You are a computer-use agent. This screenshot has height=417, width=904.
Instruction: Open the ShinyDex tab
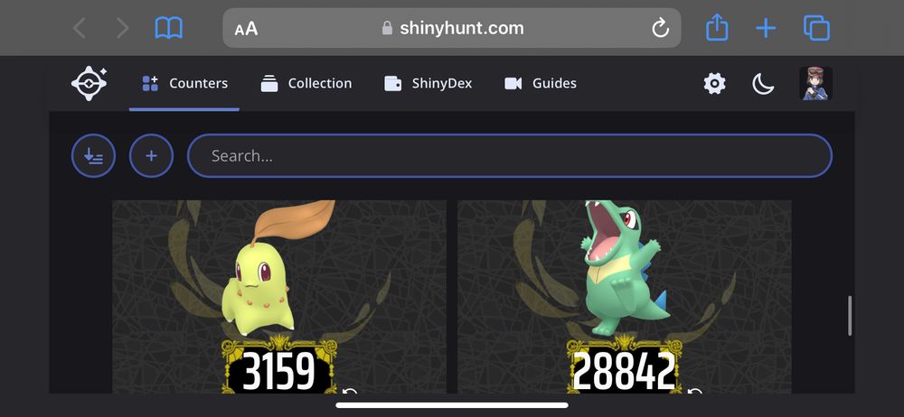pos(428,84)
